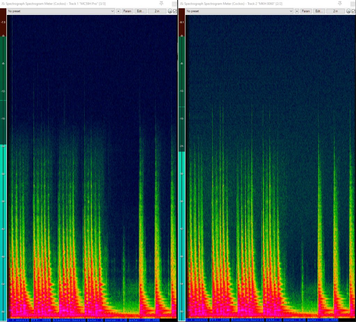Image resolution: width=356 pixels, height=322 pixels.
Task: Pin the Track 1 MC59H Pro spectrogram window
Action: 161,3
